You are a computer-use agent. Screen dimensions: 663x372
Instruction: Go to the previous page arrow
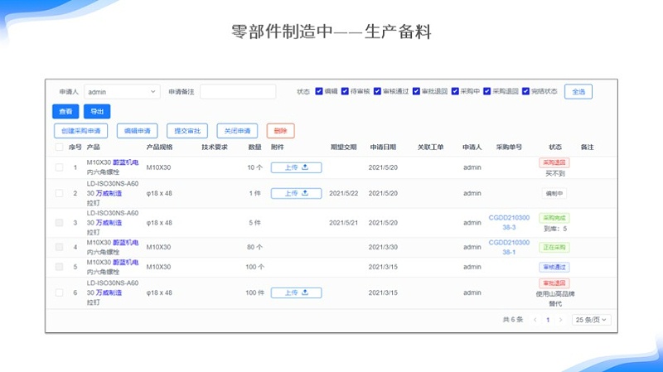point(535,319)
